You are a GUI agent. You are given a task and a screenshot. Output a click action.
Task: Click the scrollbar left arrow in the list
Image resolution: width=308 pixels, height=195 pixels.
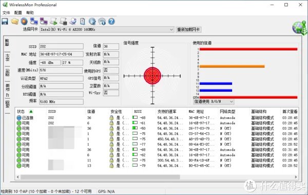tap(18, 177)
